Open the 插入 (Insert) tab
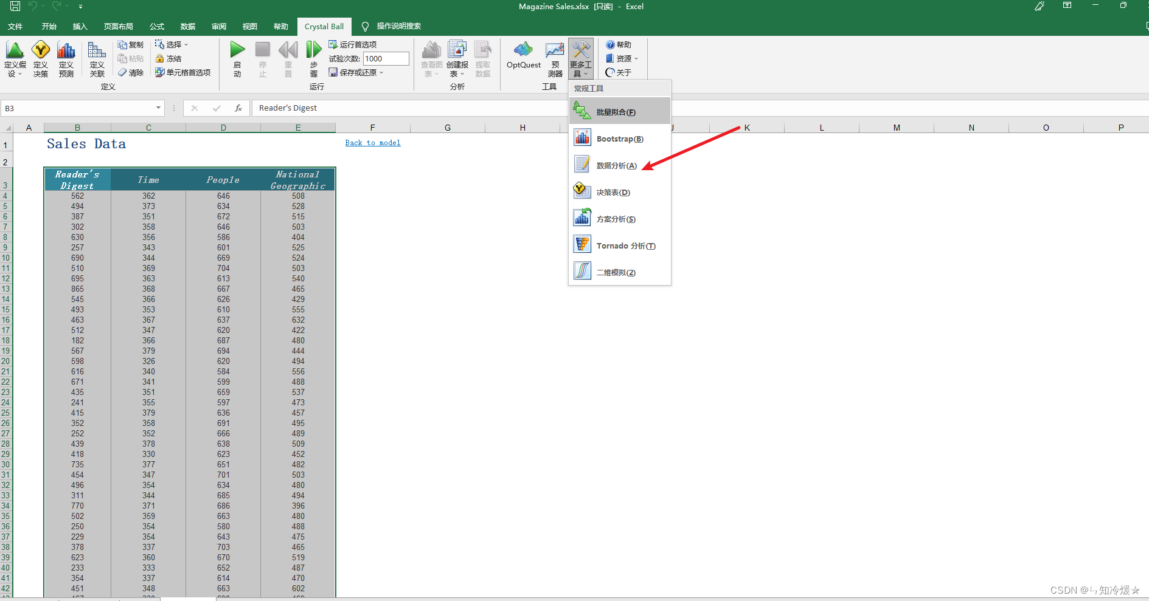 click(x=80, y=26)
